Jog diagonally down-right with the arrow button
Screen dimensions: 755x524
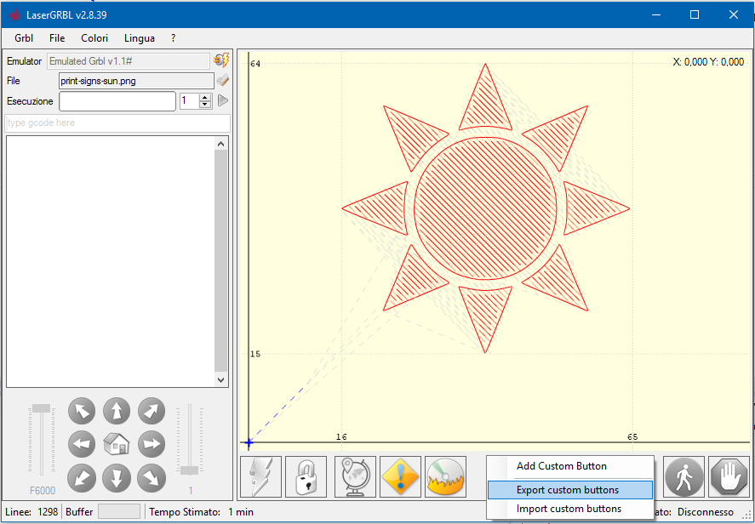coord(152,478)
